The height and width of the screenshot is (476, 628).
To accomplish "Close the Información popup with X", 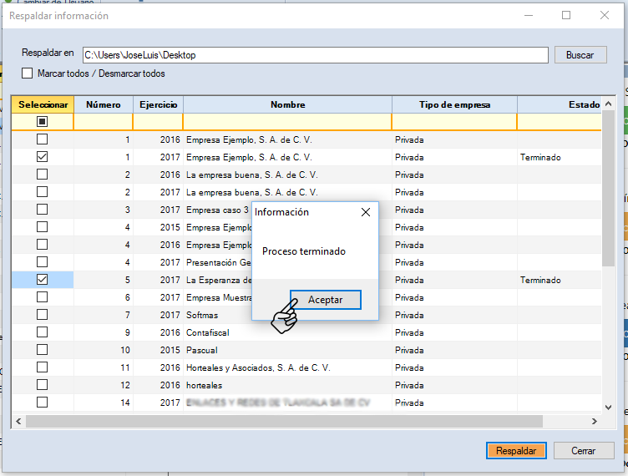I will (x=365, y=212).
